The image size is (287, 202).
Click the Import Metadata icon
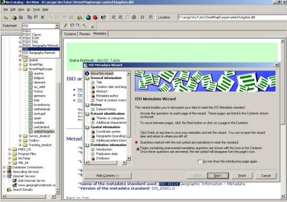[85, 26]
